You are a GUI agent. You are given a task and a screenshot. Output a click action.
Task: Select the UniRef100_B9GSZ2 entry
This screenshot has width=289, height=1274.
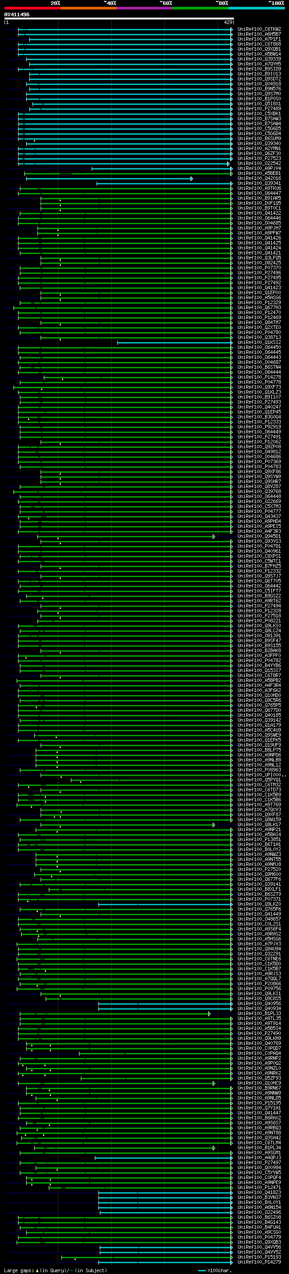click(x=259, y=596)
